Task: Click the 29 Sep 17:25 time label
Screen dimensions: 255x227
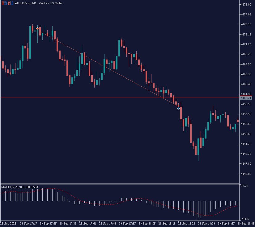Action: pos(48,224)
